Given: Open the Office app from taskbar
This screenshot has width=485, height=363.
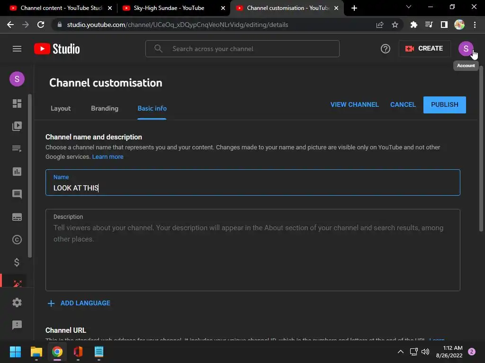Looking at the screenshot, I should coord(78,352).
